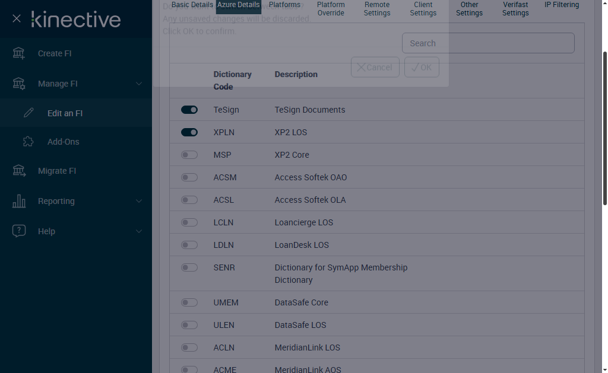
Task: Click the Cancel button in dialog
Action: [x=375, y=67]
